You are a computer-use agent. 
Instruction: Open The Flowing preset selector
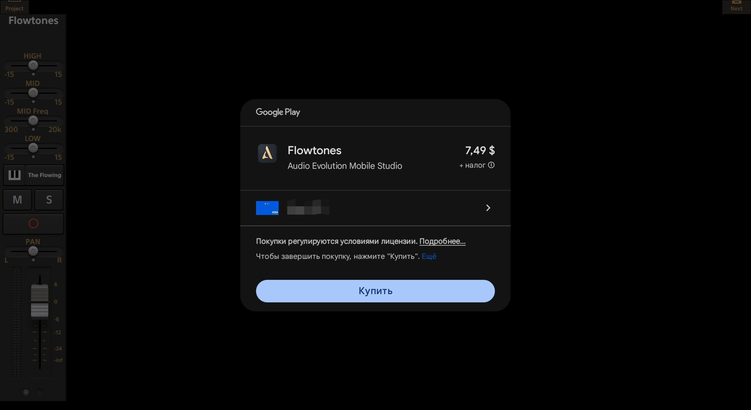tap(45, 175)
